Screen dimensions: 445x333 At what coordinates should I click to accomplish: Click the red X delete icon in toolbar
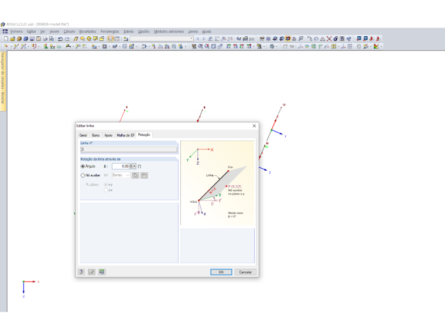(x=329, y=39)
